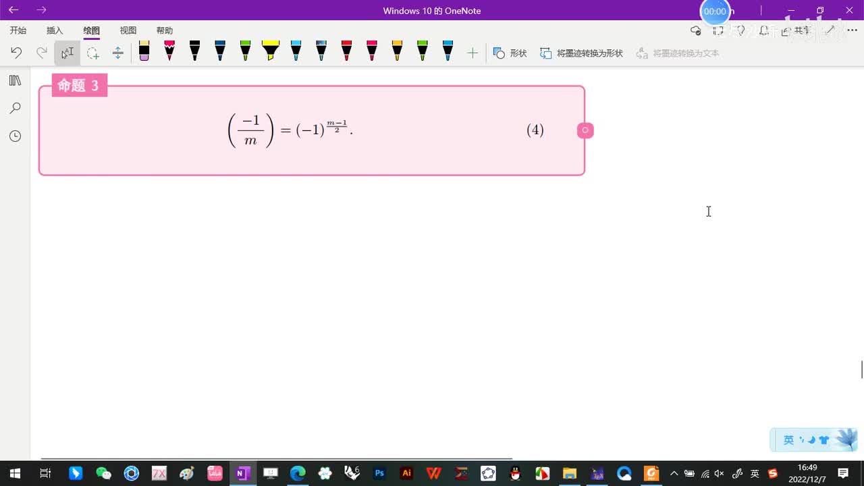This screenshot has height=486, width=864.
Task: Open the 视图 tab
Action: tap(128, 30)
